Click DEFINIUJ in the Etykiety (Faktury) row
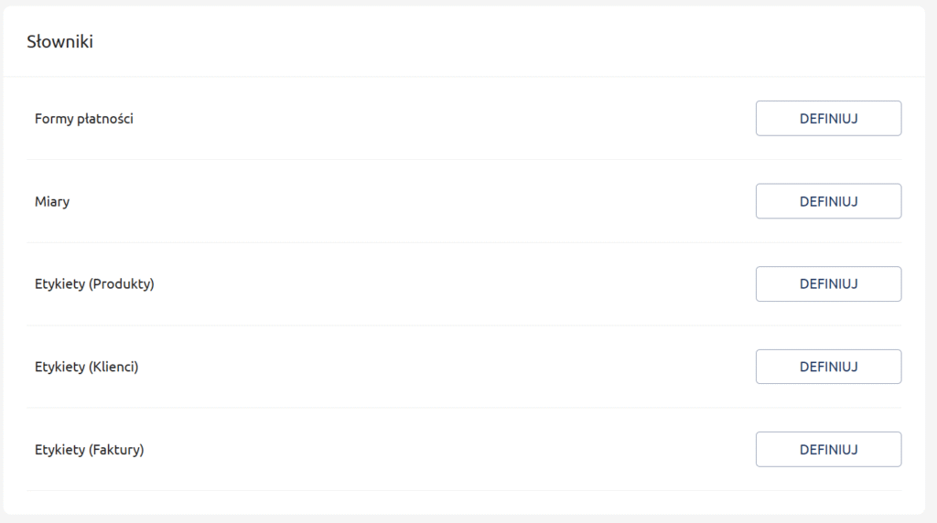This screenshot has height=523, width=937. coord(828,449)
